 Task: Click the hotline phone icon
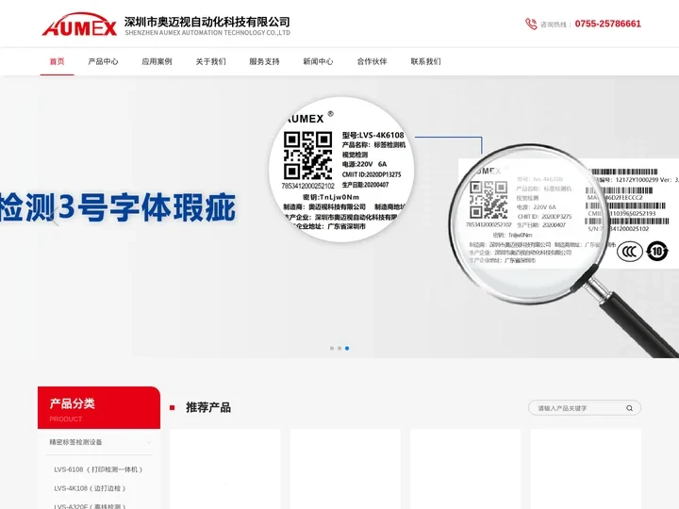pos(531,24)
